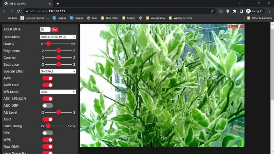Image resolution: width=274 pixels, height=154 pixels.
Task: Close the ESP32 OV2460 tab
Action: (x=50, y=4)
